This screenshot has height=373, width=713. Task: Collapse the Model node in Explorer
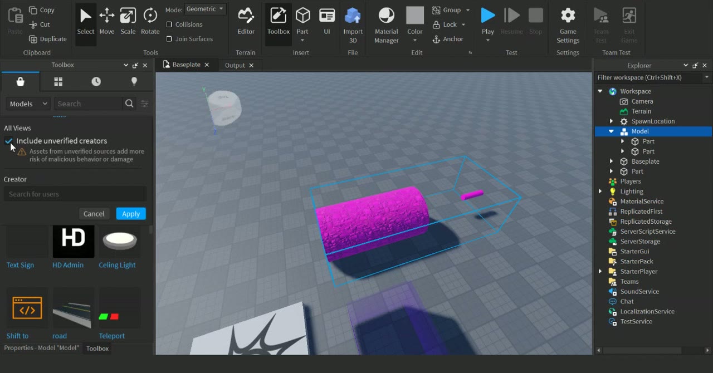point(611,131)
